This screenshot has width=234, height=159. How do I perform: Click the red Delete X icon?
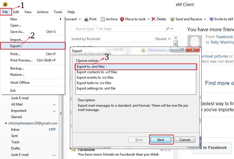[154, 19]
